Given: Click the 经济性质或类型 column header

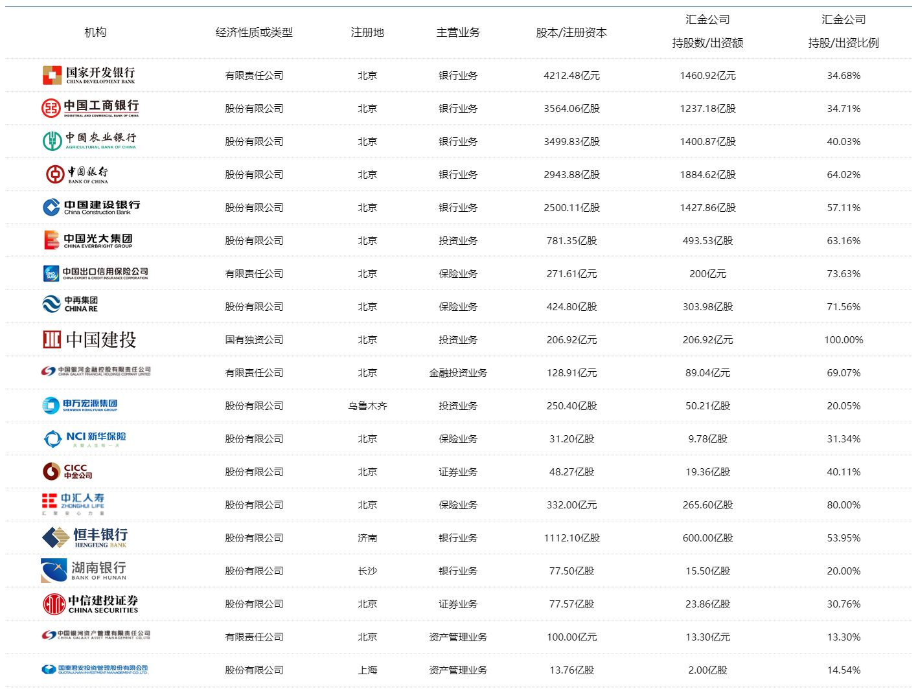Looking at the screenshot, I should coord(254,32).
